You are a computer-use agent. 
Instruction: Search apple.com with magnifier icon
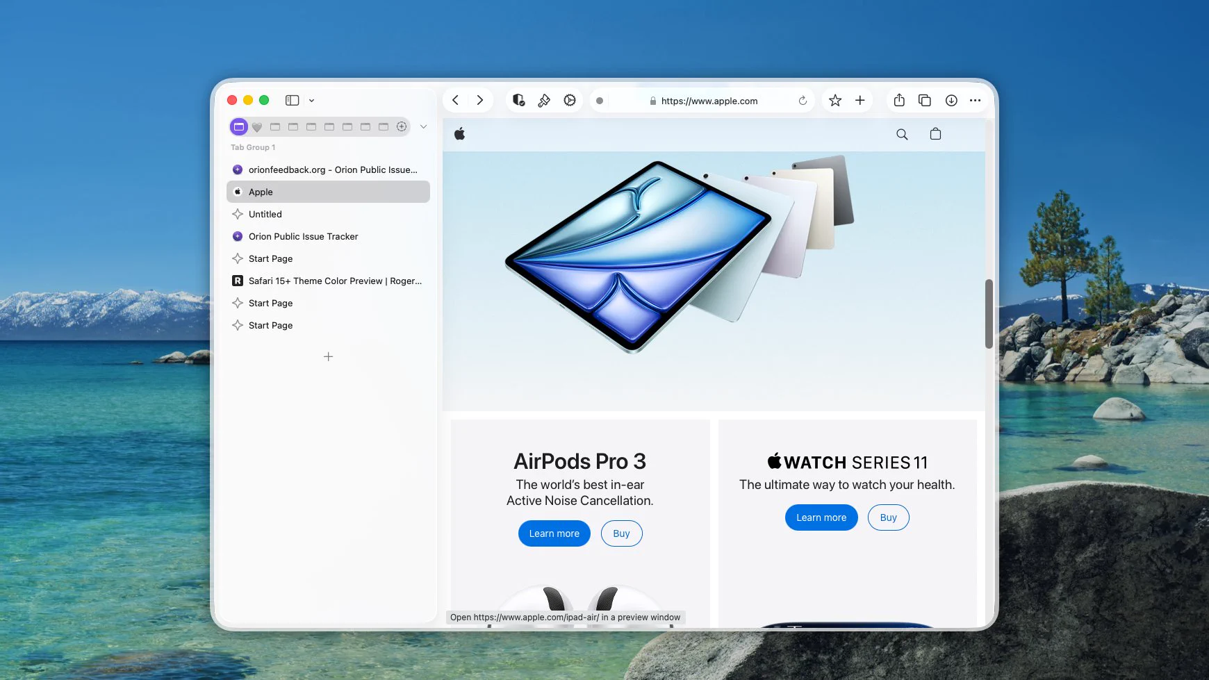point(902,134)
